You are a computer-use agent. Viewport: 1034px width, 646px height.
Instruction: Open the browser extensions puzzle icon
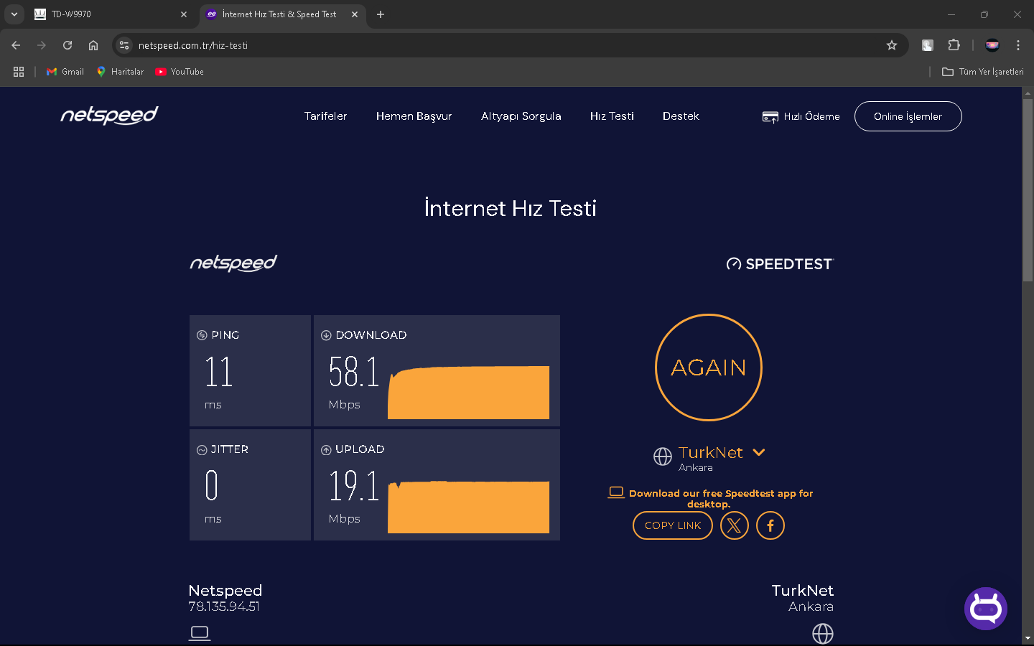pos(954,45)
